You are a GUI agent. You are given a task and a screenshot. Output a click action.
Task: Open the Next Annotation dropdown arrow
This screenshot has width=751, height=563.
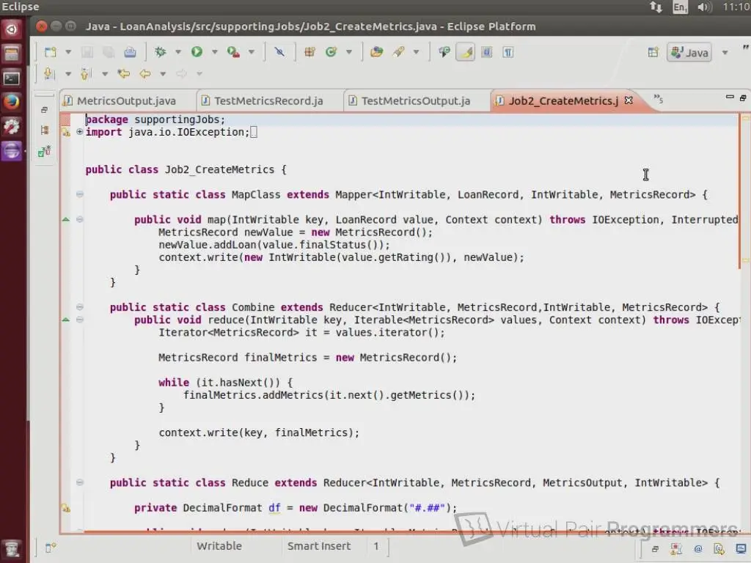[68, 74]
